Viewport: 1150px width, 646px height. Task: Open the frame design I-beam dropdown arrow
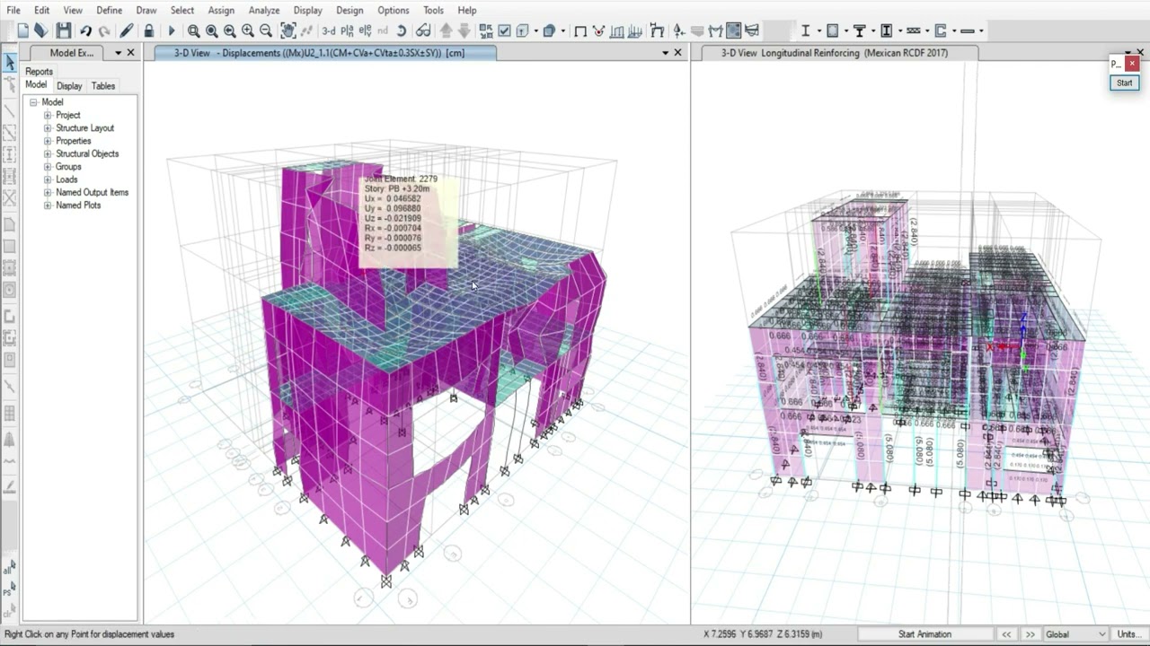(x=819, y=31)
